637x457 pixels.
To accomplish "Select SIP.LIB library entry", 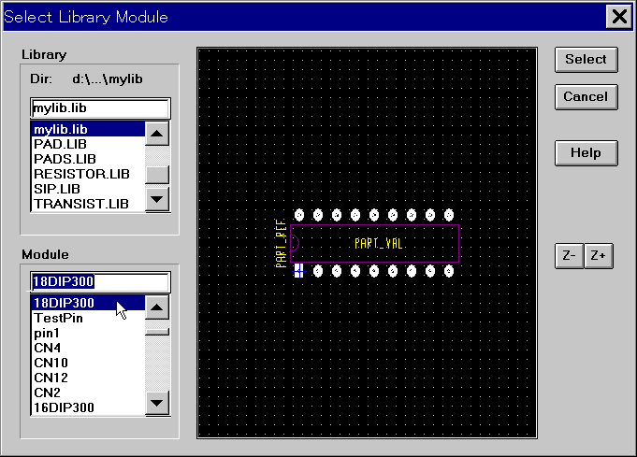I will tap(88, 189).
